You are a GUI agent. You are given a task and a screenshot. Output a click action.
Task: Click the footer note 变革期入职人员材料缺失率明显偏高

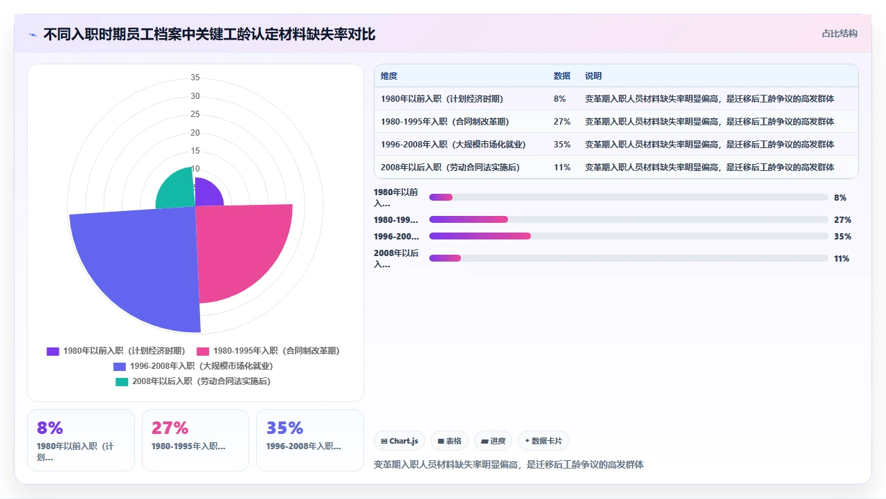[509, 464]
